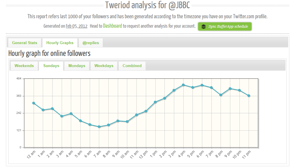Select the Hourly Graphs tab
Screen dimensions: 300x168
pos(60,43)
